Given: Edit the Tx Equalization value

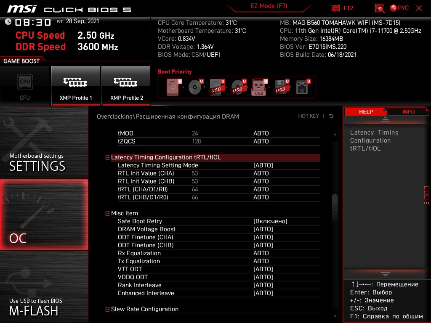Looking at the screenshot, I should (261, 261).
